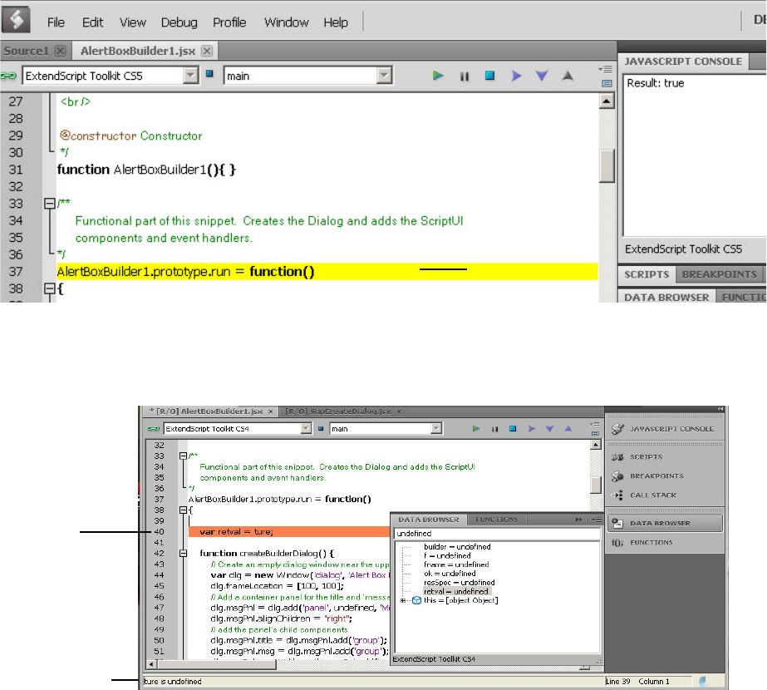
Task: Open the View menu
Action: [133, 22]
